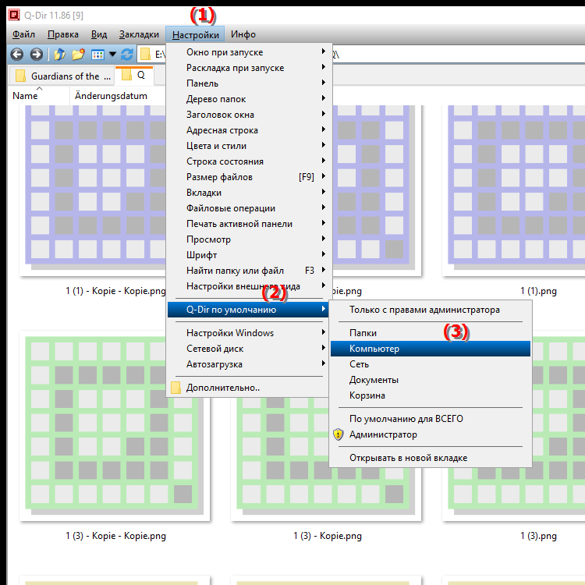Toggle the Документы default option
585x585 pixels.
[x=430, y=380]
